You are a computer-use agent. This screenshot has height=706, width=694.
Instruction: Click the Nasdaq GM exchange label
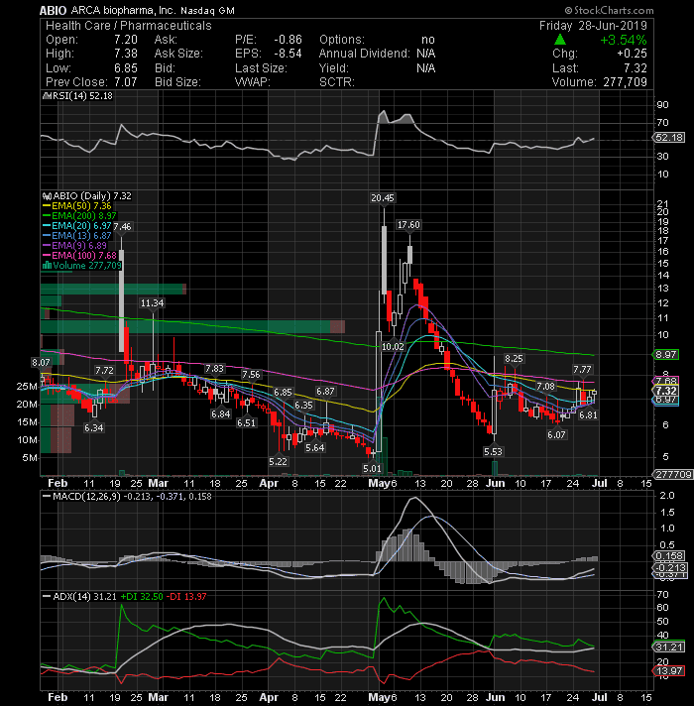click(207, 11)
